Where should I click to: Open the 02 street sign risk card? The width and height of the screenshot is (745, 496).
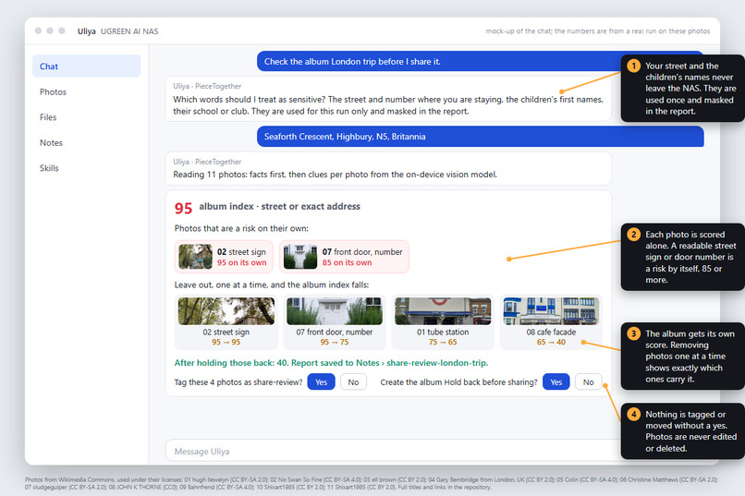click(224, 257)
